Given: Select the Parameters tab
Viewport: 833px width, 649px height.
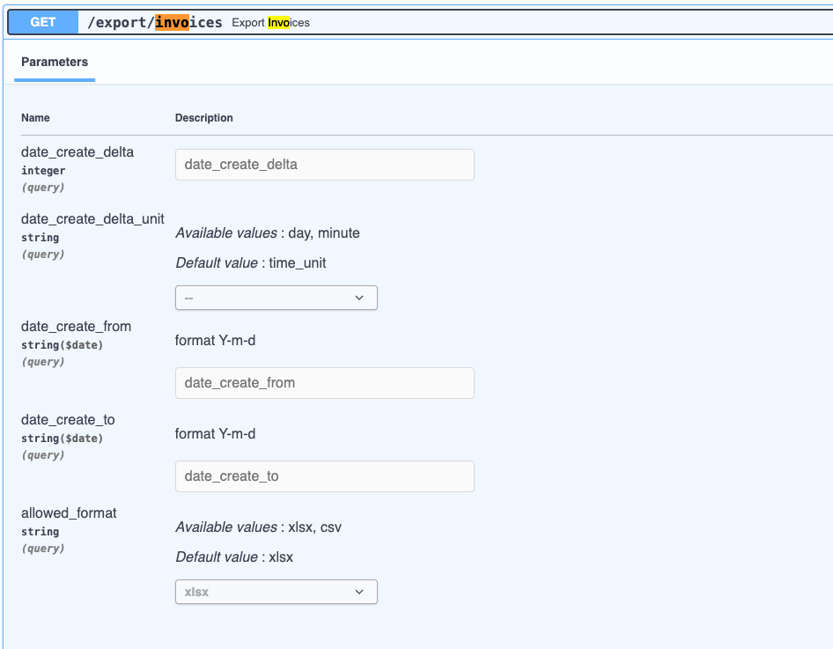Looking at the screenshot, I should [x=55, y=63].
